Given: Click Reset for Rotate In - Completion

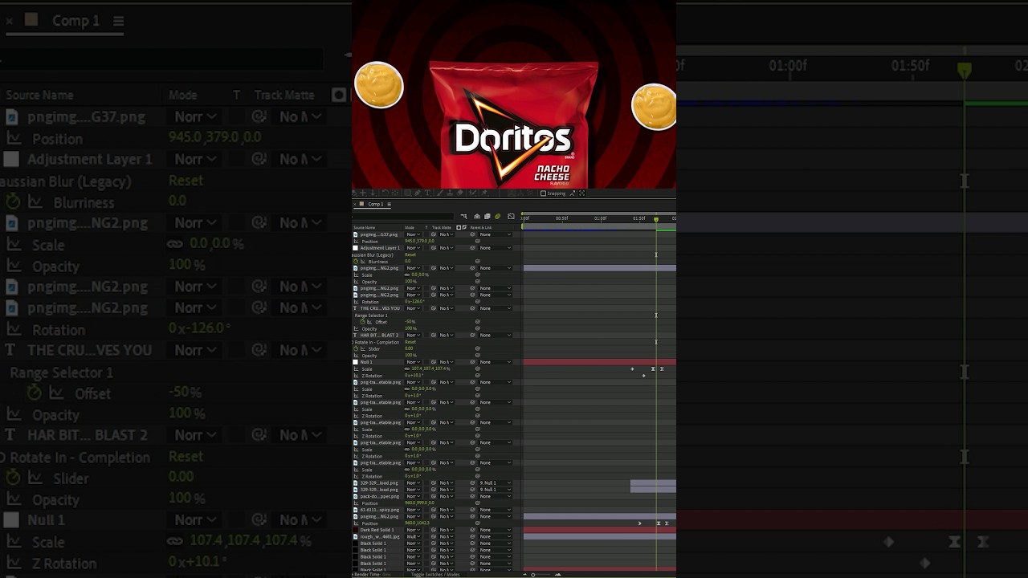Looking at the screenshot, I should tap(410, 342).
